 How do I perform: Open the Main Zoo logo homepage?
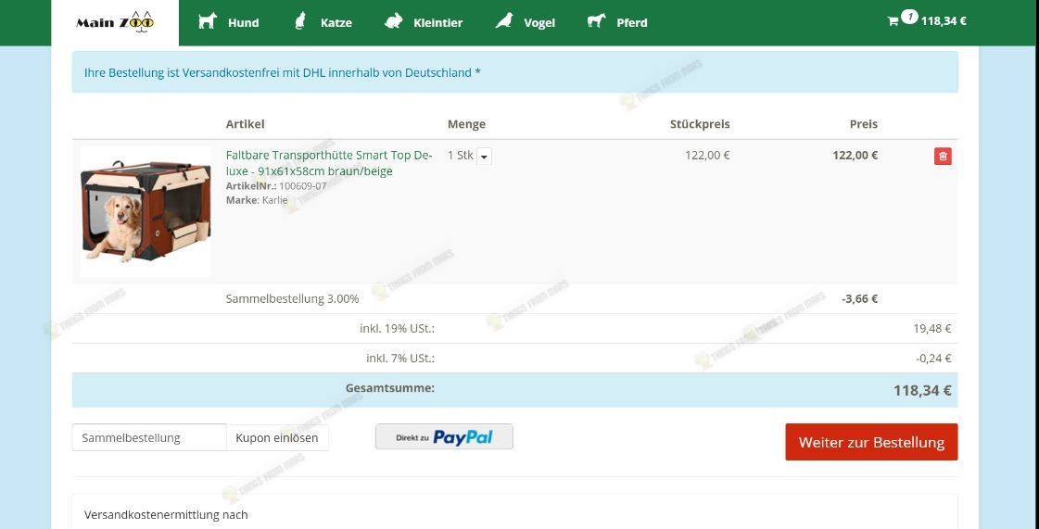click(115, 22)
